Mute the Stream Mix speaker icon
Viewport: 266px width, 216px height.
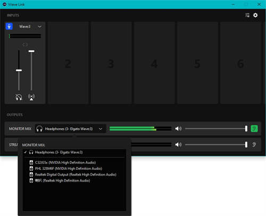(178, 145)
